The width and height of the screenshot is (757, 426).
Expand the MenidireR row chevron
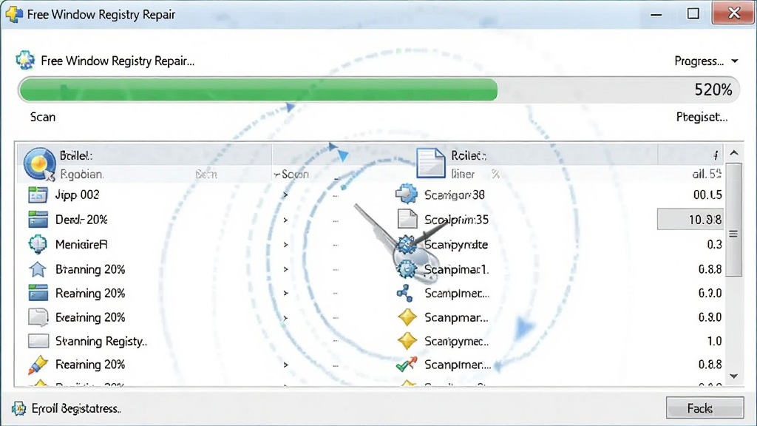[285, 245]
